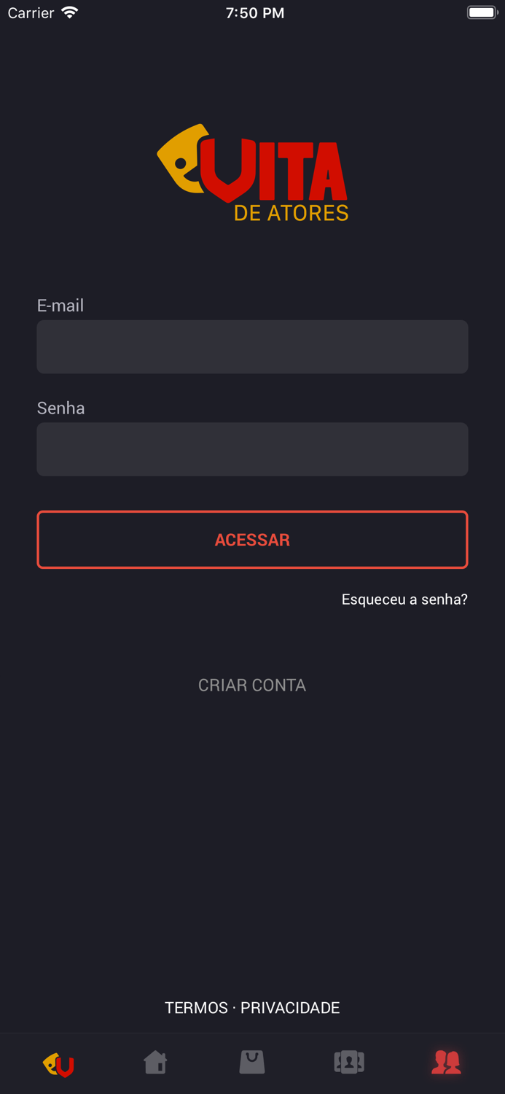The width and height of the screenshot is (505, 1094).
Task: Select the castings carousel icon
Action: [349, 1063]
